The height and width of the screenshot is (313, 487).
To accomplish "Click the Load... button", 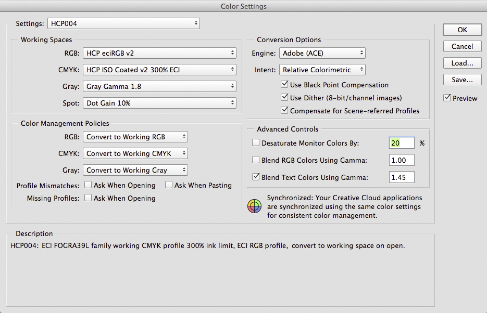I will pyautogui.click(x=463, y=63).
